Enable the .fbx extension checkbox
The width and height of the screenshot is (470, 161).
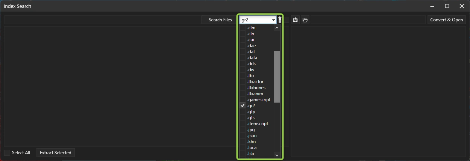pyautogui.click(x=243, y=76)
